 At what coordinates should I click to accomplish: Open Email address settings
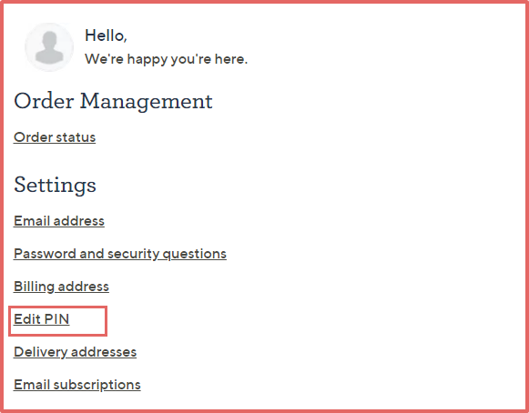[59, 221]
